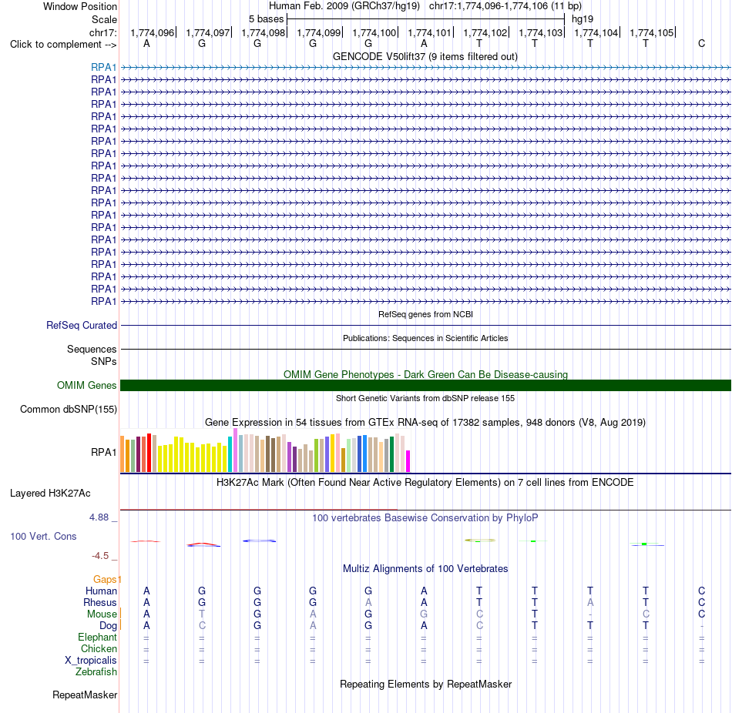Click position label 1,774,105 on ruler

pos(652,32)
